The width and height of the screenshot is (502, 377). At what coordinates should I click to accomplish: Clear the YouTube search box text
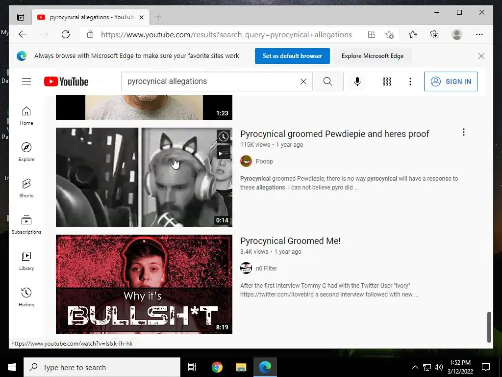click(303, 81)
